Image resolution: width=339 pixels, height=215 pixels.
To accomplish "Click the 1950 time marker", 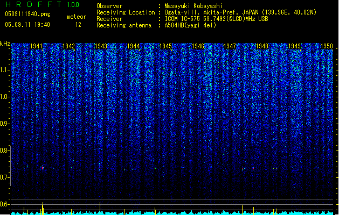I will [x=327, y=46].
